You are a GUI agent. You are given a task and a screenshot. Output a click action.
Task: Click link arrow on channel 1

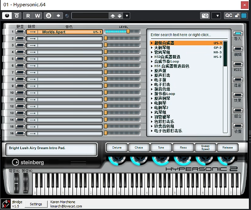(32, 32)
